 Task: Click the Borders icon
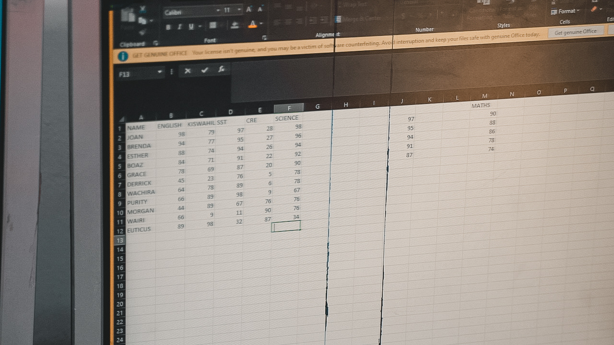coord(213,25)
